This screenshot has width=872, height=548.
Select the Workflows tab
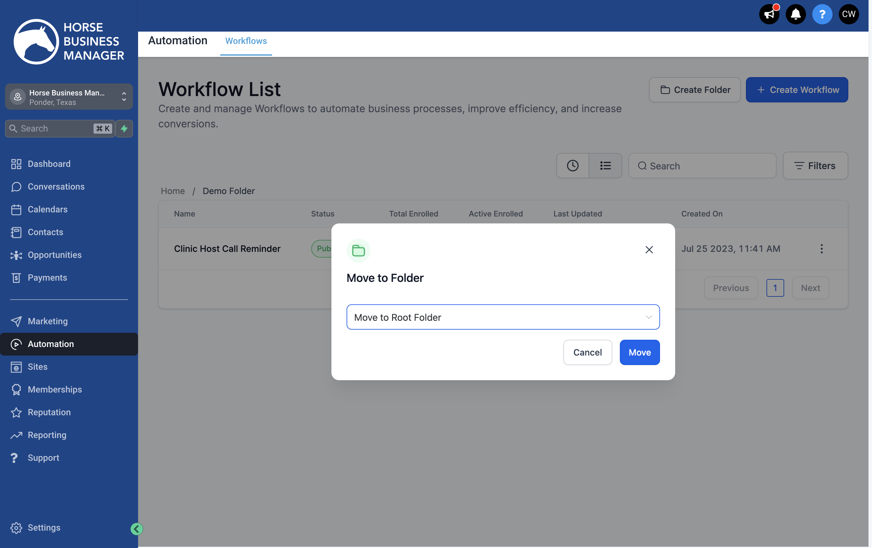click(x=246, y=41)
